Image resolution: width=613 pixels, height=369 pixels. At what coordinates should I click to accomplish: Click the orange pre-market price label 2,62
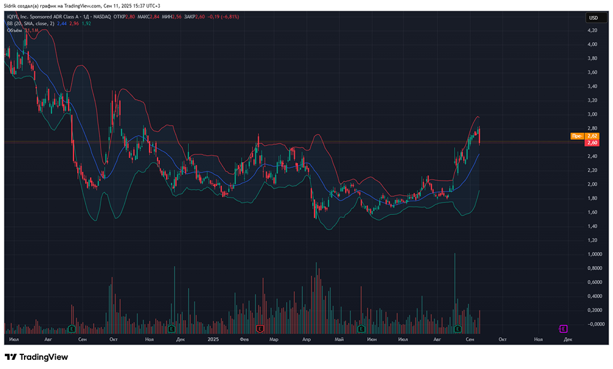coord(592,136)
